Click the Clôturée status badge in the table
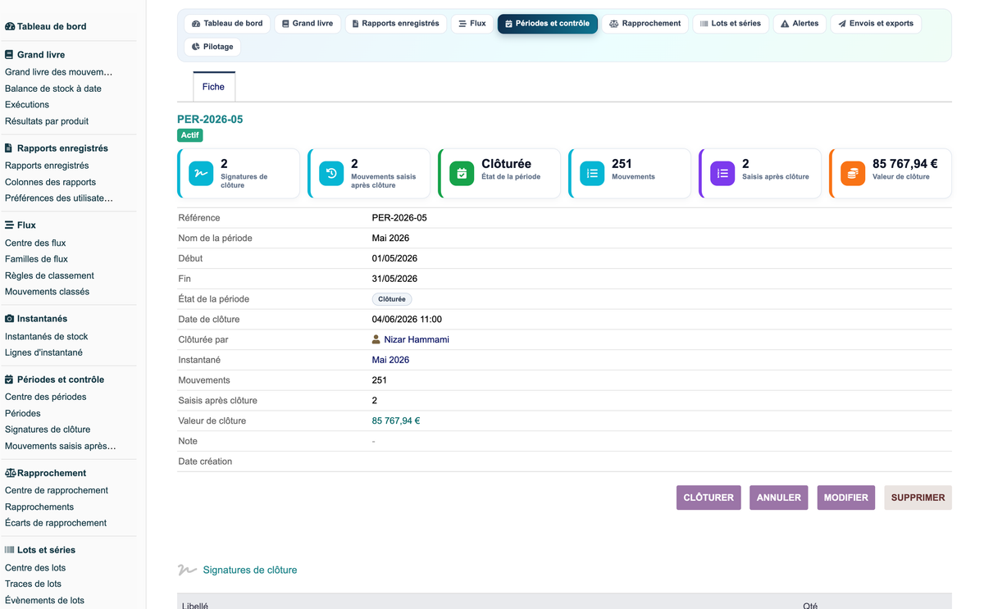Image resolution: width=984 pixels, height=609 pixels. click(x=392, y=299)
